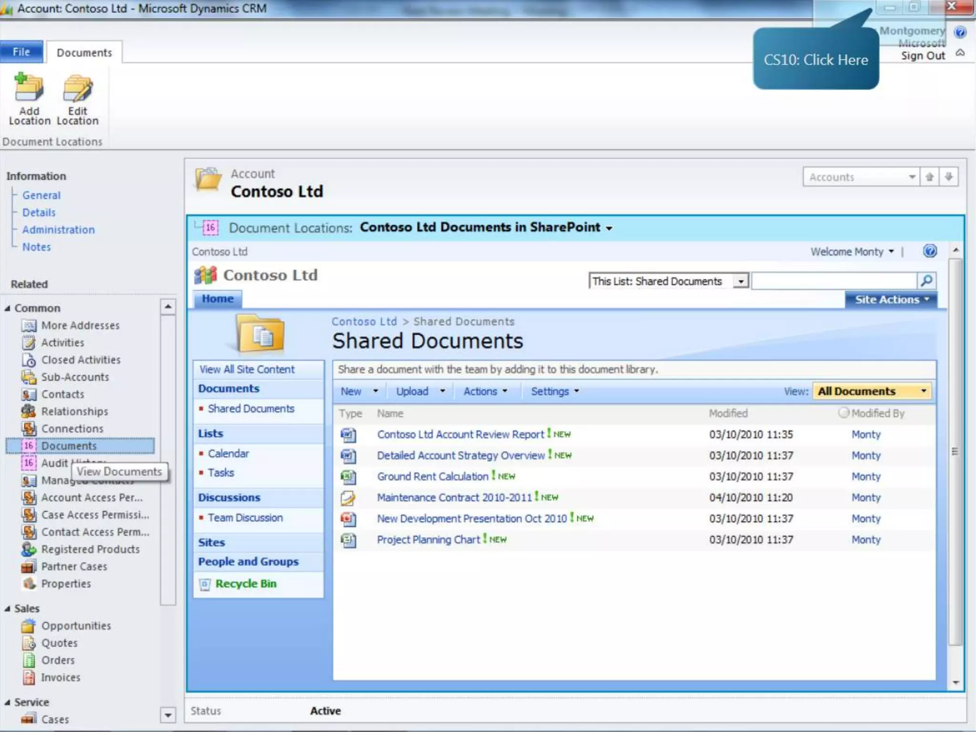Viewport: 976px width, 732px height.
Task: Click the Excel icon for Ground Rent Calculation
Action: (x=348, y=476)
